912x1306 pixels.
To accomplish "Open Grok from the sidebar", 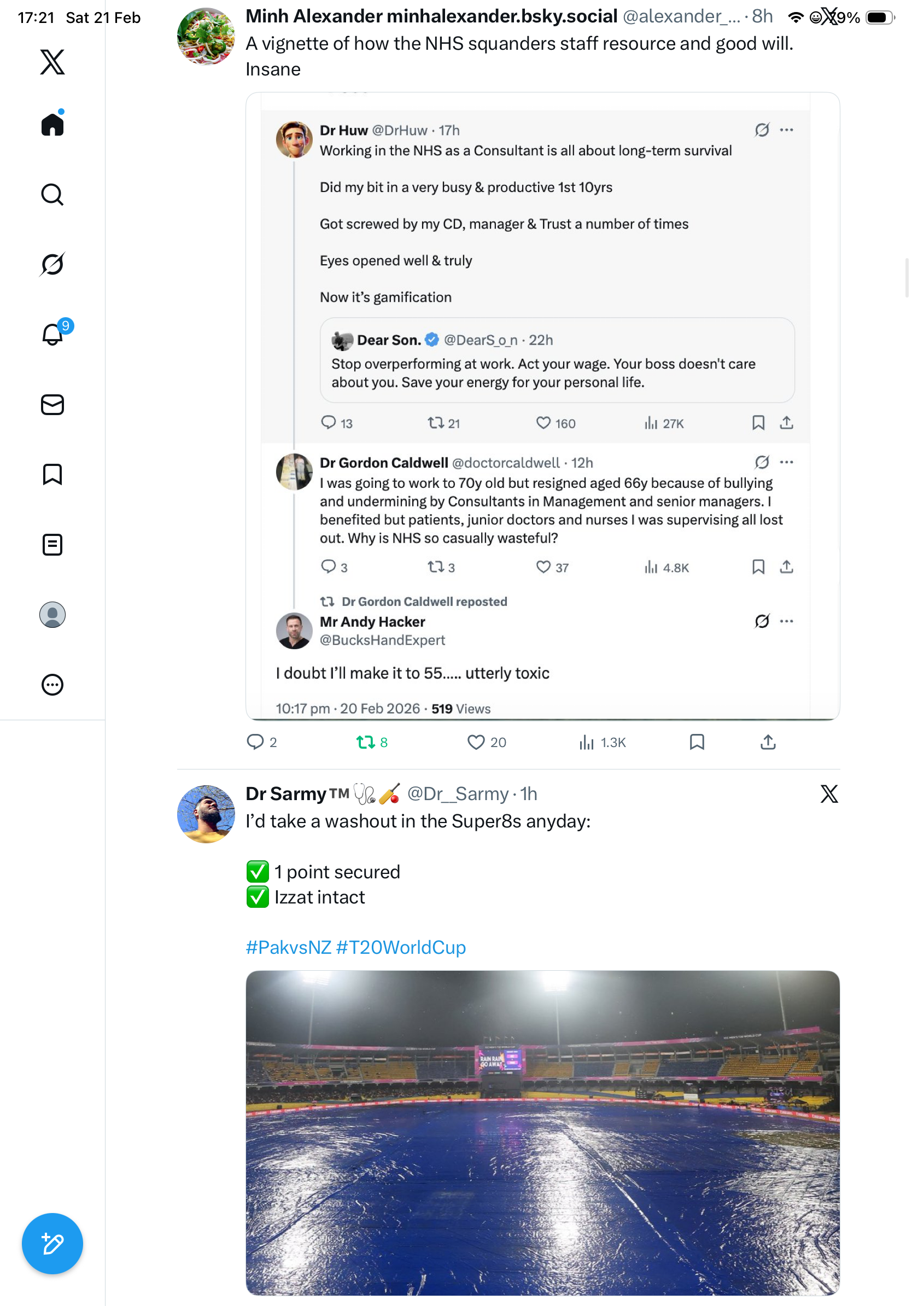I will coord(52,265).
